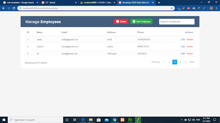Open notification center on taskbar
Screen dimensions: 220x123
215,120
